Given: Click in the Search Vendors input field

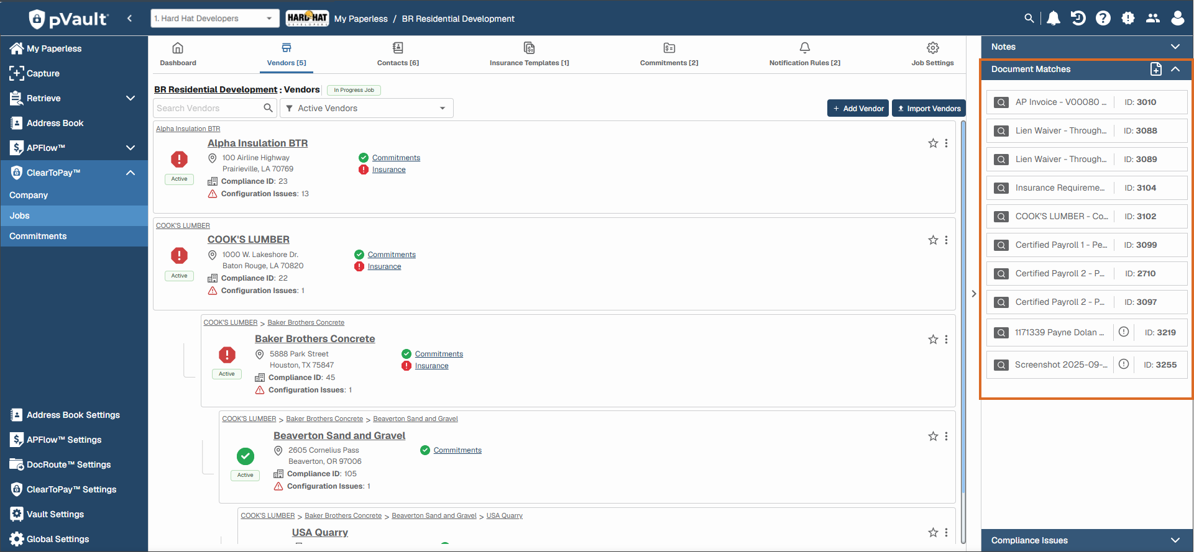Looking at the screenshot, I should [x=208, y=108].
